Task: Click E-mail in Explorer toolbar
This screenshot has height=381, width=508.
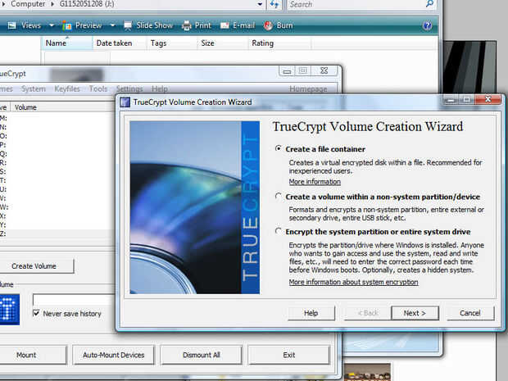Action: 238,25
